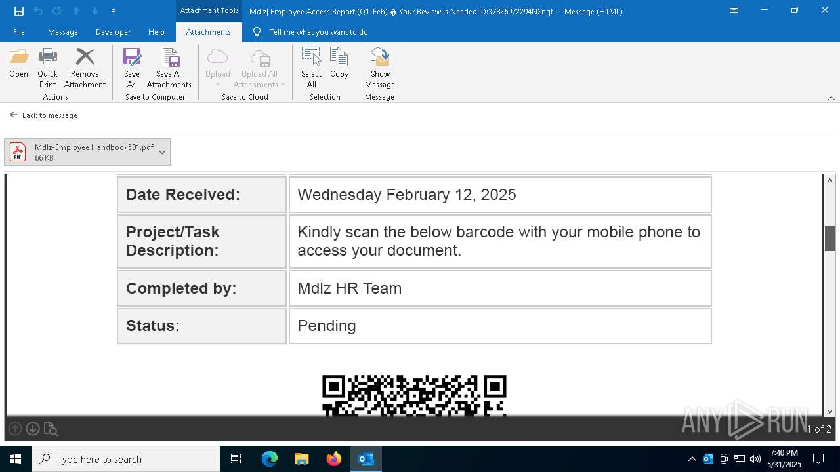Click taskbar search box
Screen dimensions: 840x472
click(x=126, y=459)
